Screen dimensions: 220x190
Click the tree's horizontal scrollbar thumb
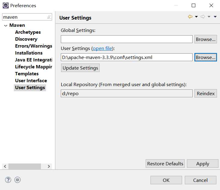25,166
